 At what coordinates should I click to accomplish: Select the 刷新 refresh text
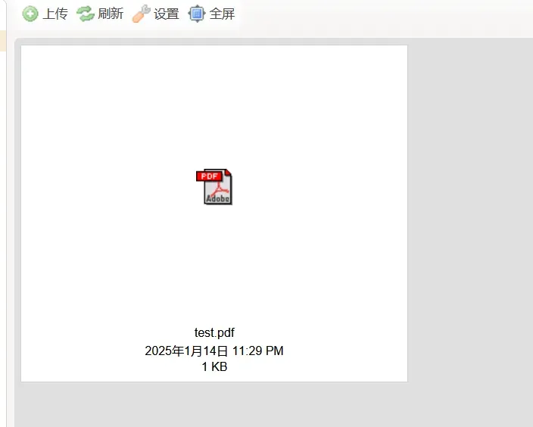pyautogui.click(x=111, y=14)
